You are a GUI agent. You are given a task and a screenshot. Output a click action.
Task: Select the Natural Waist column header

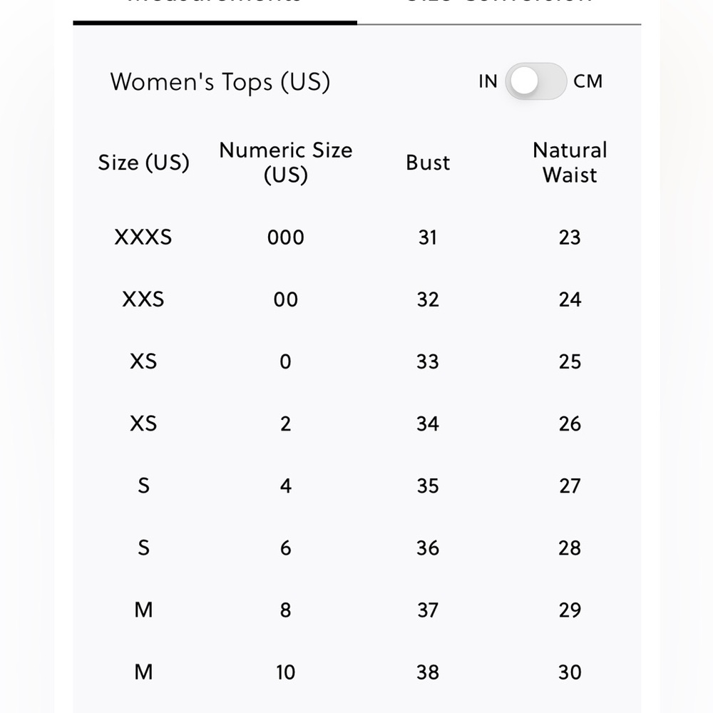[570, 163]
